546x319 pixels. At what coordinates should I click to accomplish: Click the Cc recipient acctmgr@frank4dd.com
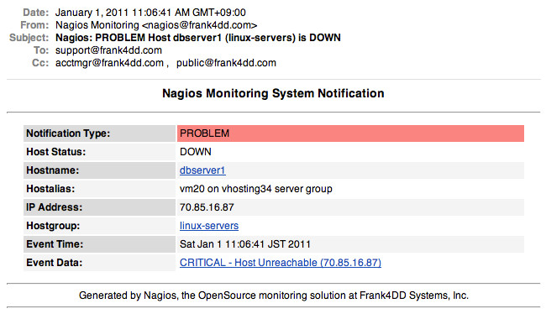point(109,63)
